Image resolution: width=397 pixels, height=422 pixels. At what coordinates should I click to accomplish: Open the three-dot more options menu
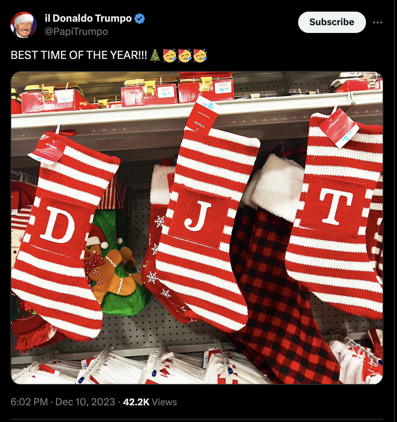(378, 22)
